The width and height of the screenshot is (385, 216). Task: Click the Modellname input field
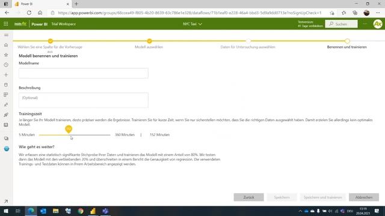tap(84, 73)
